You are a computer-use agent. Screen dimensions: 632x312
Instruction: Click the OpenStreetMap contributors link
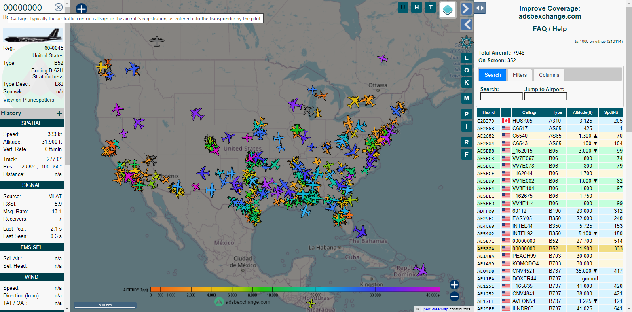(434, 309)
